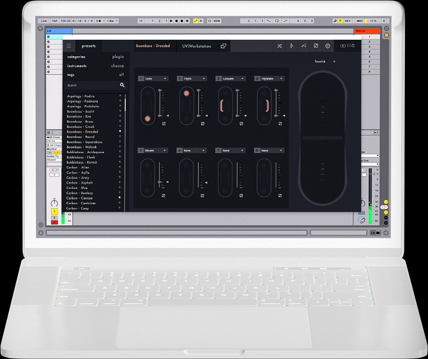Screen dimensions: 428x359
Task: Toggle invert checkbox under slot 5 Reverb
Action: point(163,195)
